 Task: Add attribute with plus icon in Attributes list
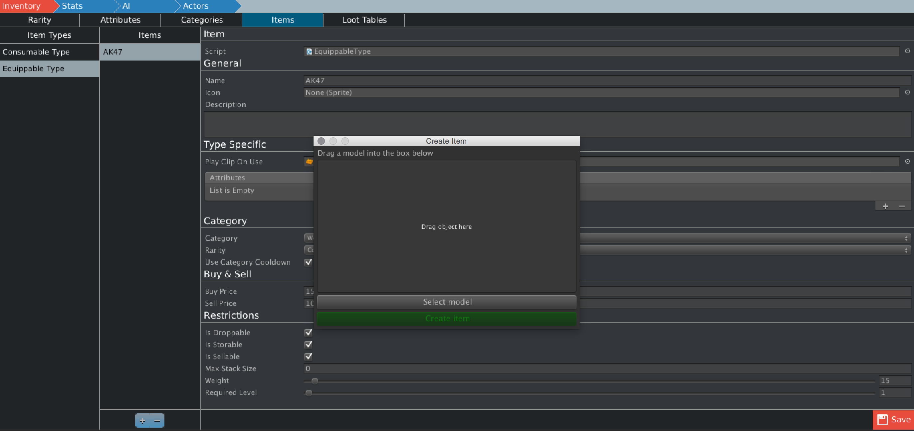[885, 206]
